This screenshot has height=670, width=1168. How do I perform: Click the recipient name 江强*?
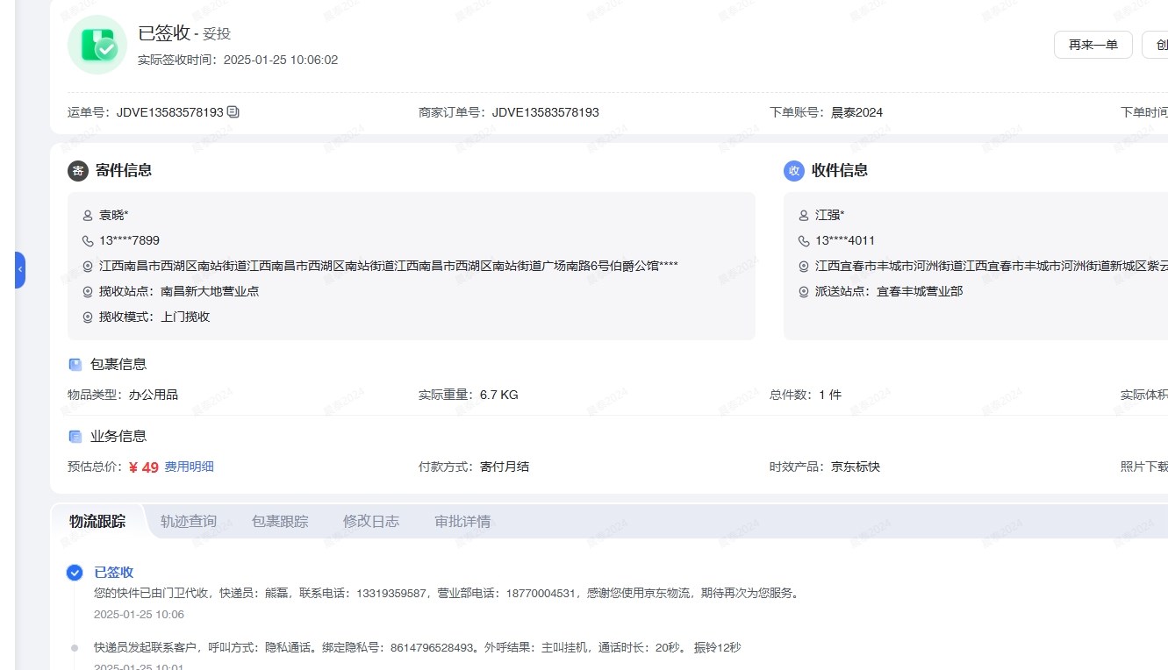pyautogui.click(x=830, y=215)
